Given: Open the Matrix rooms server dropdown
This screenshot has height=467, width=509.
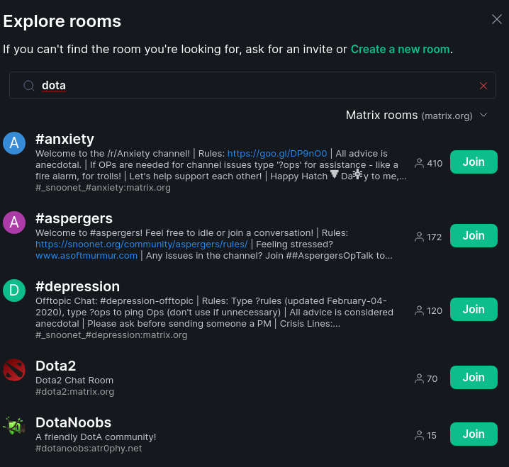Looking at the screenshot, I should pyautogui.click(x=416, y=116).
